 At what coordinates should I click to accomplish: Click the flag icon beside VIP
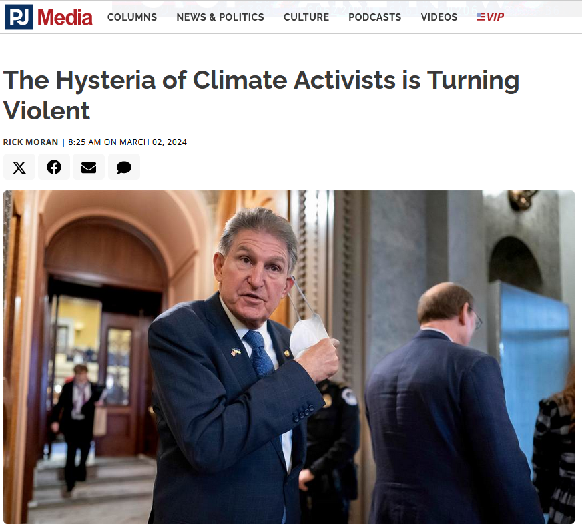[481, 17]
